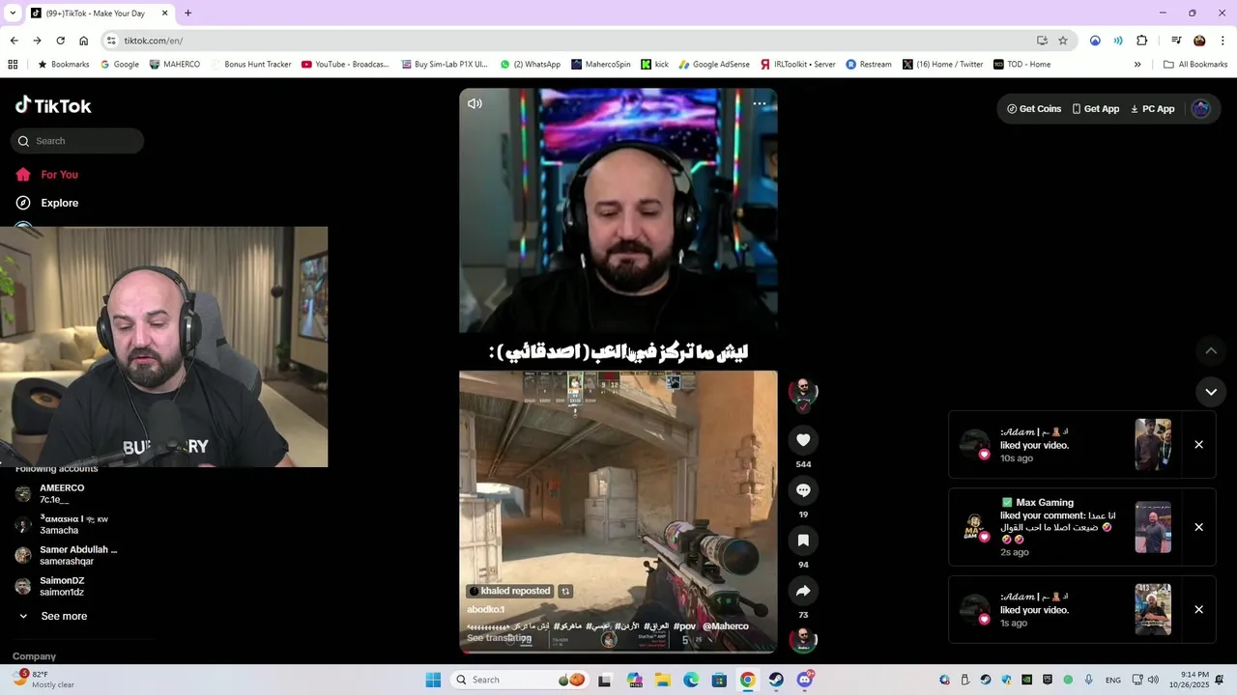Show more bookmarks with the double chevron

pyautogui.click(x=1137, y=65)
